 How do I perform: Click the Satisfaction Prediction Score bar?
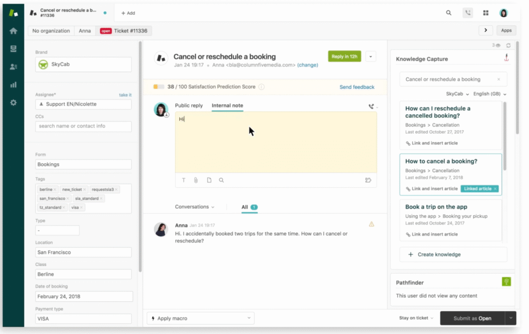click(x=159, y=87)
